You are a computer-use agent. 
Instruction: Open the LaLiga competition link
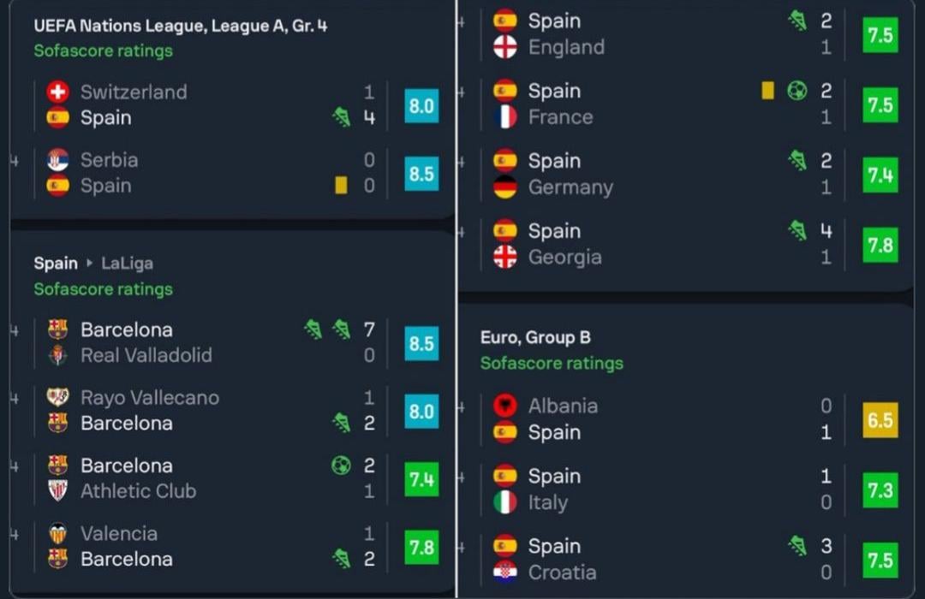[x=127, y=264]
